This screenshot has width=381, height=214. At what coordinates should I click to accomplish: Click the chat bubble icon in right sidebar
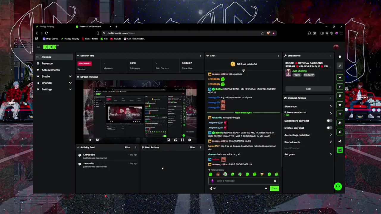pyautogui.click(x=340, y=105)
